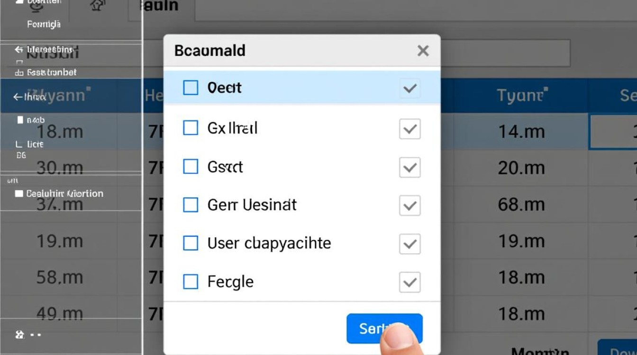The image size is (637, 355).
Task: Click the checkmark icon beside Fecgle
Action: coord(409,282)
